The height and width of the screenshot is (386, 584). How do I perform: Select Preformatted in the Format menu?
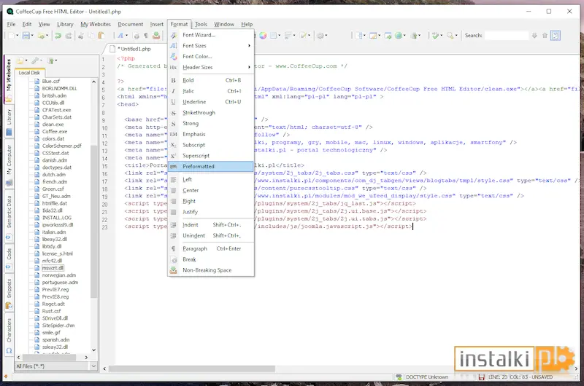(x=211, y=167)
